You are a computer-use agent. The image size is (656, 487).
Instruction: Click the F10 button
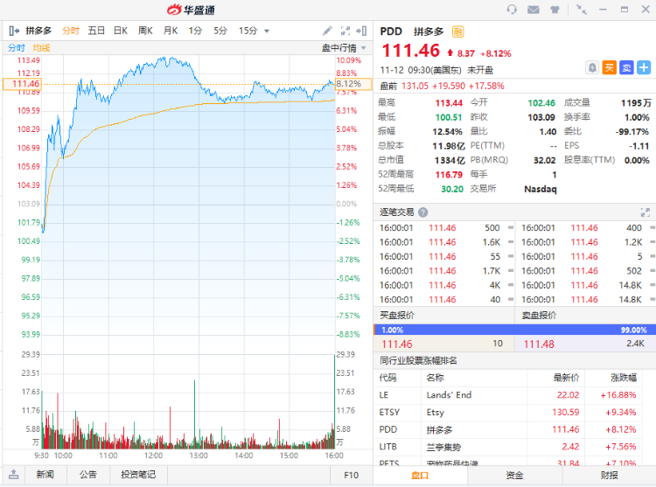pyautogui.click(x=351, y=475)
